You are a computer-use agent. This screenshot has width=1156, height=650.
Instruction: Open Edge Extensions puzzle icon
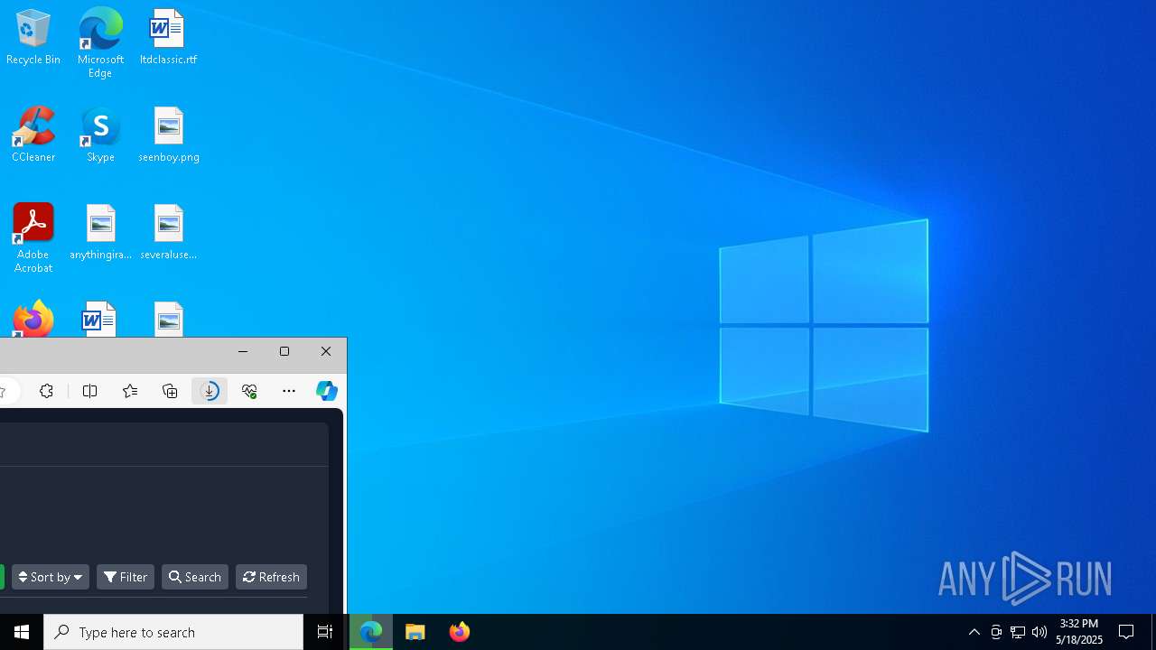pyautogui.click(x=47, y=391)
